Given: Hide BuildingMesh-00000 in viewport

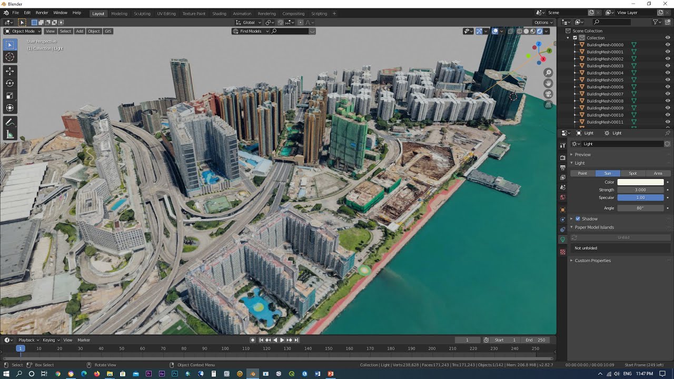Looking at the screenshot, I should [668, 45].
